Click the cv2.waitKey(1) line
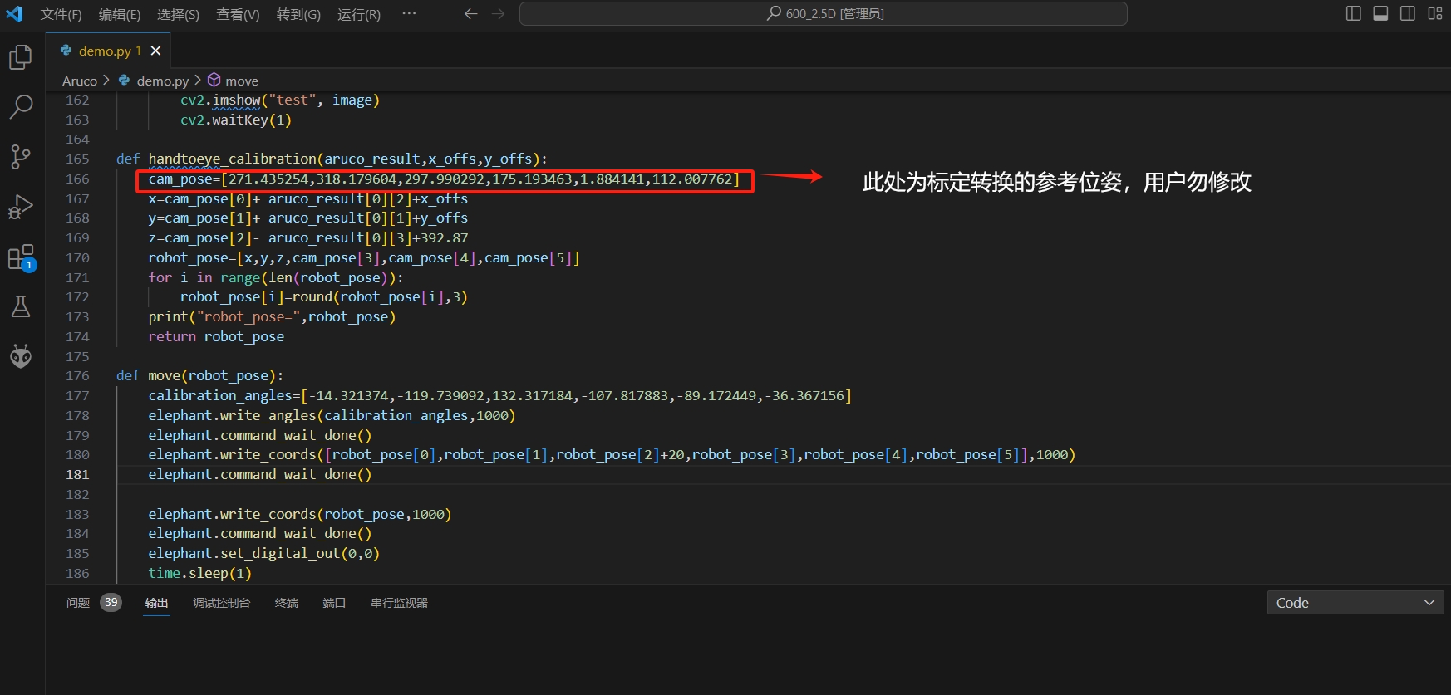The height and width of the screenshot is (695, 1451). click(236, 120)
